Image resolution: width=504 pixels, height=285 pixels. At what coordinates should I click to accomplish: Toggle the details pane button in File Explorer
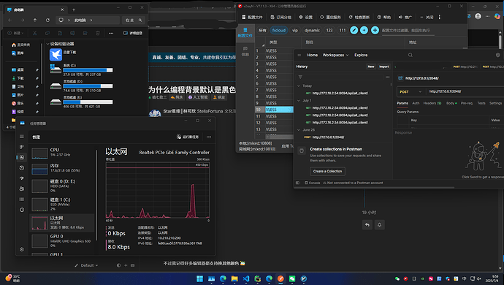133,33
